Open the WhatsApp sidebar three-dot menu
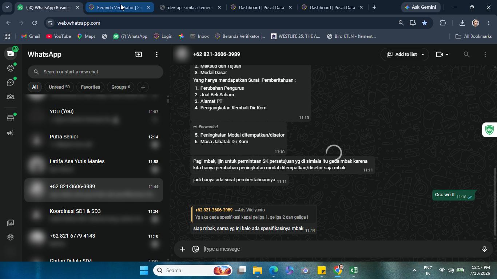497x279 pixels. (x=157, y=54)
